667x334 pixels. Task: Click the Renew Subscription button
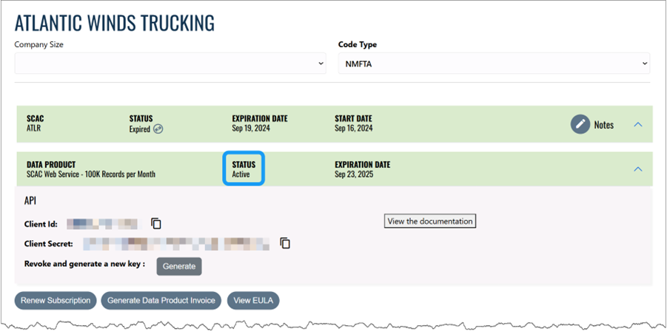[56, 301]
